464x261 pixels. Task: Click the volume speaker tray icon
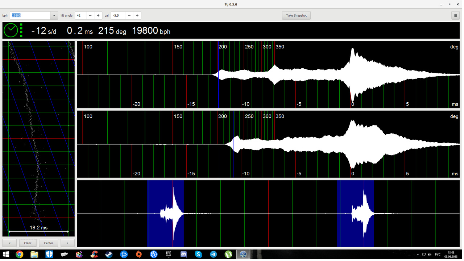[430, 255]
